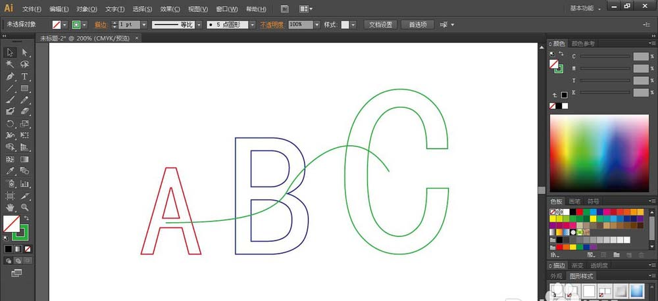
Task: Pick the Zoom magnifier tool
Action: coord(24,208)
